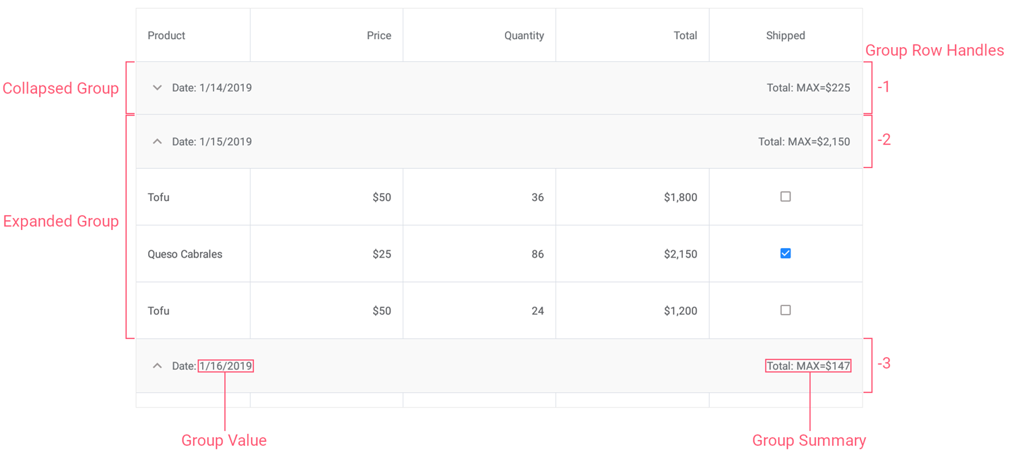
Task: Click the group summary Total: MAX=$2,150
Action: point(804,142)
